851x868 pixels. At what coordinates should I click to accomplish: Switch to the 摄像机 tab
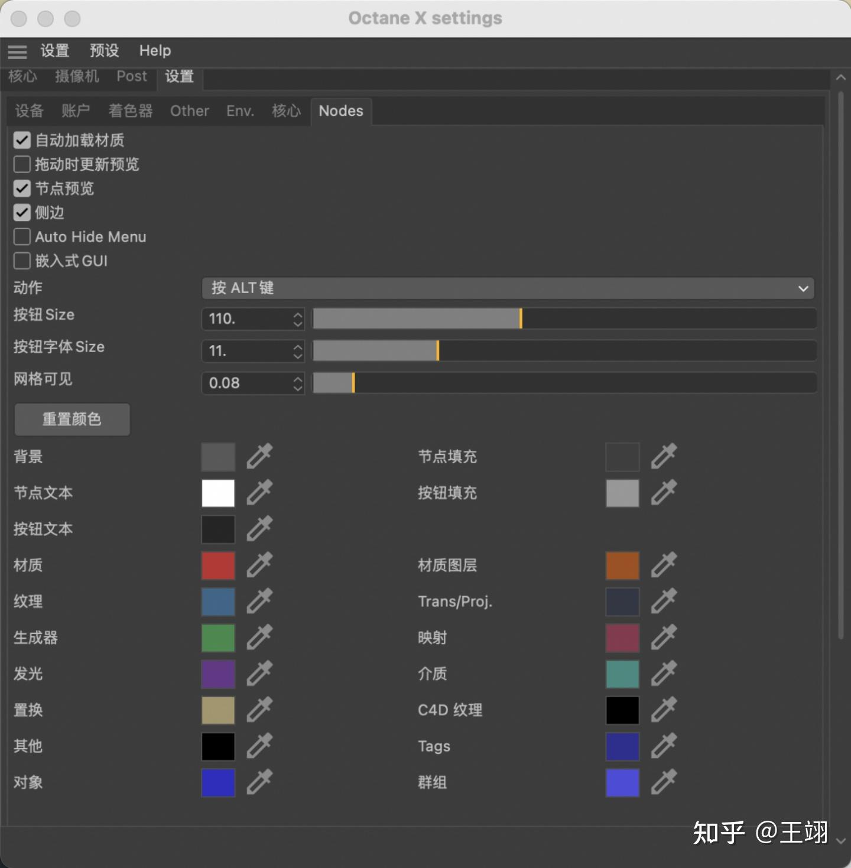(77, 76)
